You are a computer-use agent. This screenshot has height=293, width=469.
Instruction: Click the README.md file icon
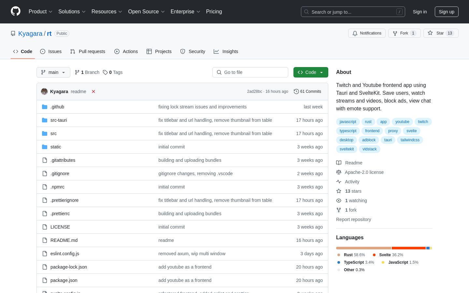coord(45,240)
